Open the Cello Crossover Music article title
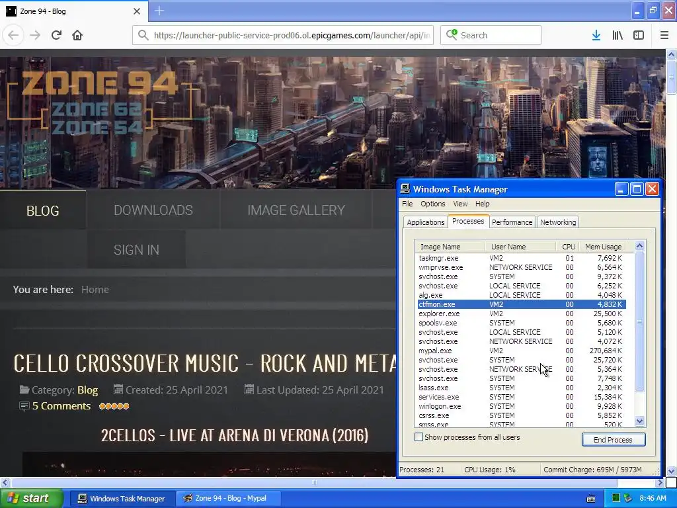The image size is (677, 508). [205, 363]
